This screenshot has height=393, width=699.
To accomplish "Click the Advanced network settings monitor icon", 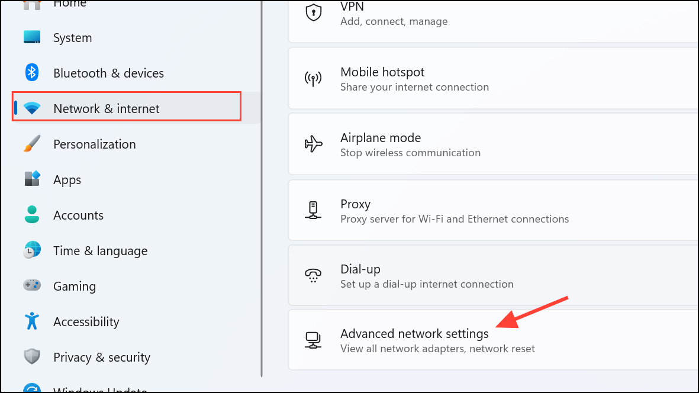I will tap(313, 340).
